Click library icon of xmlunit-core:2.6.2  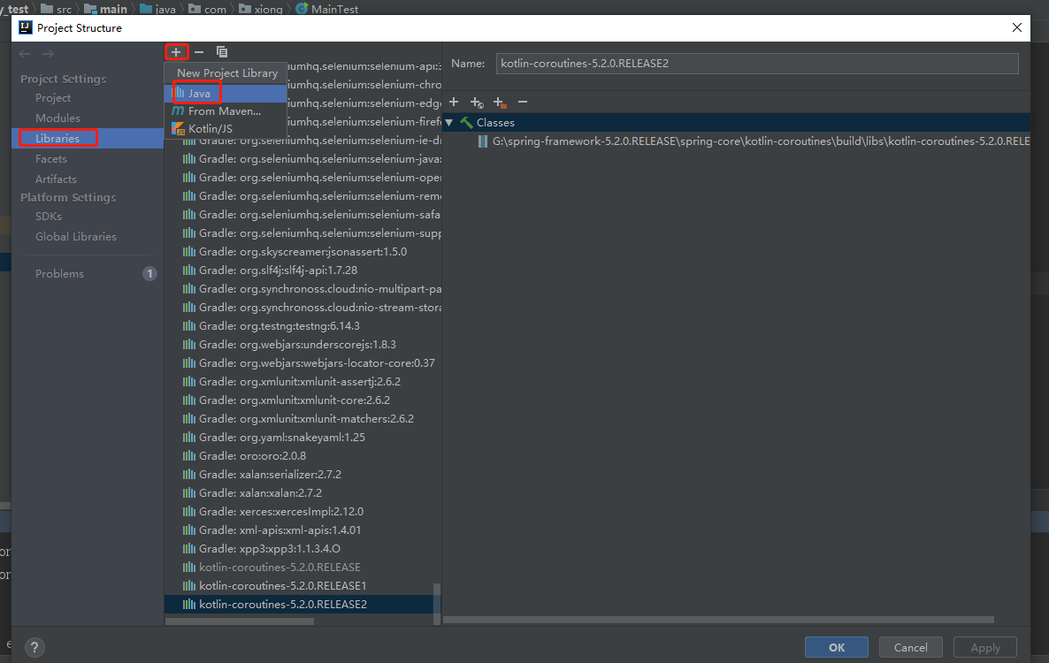(x=189, y=400)
